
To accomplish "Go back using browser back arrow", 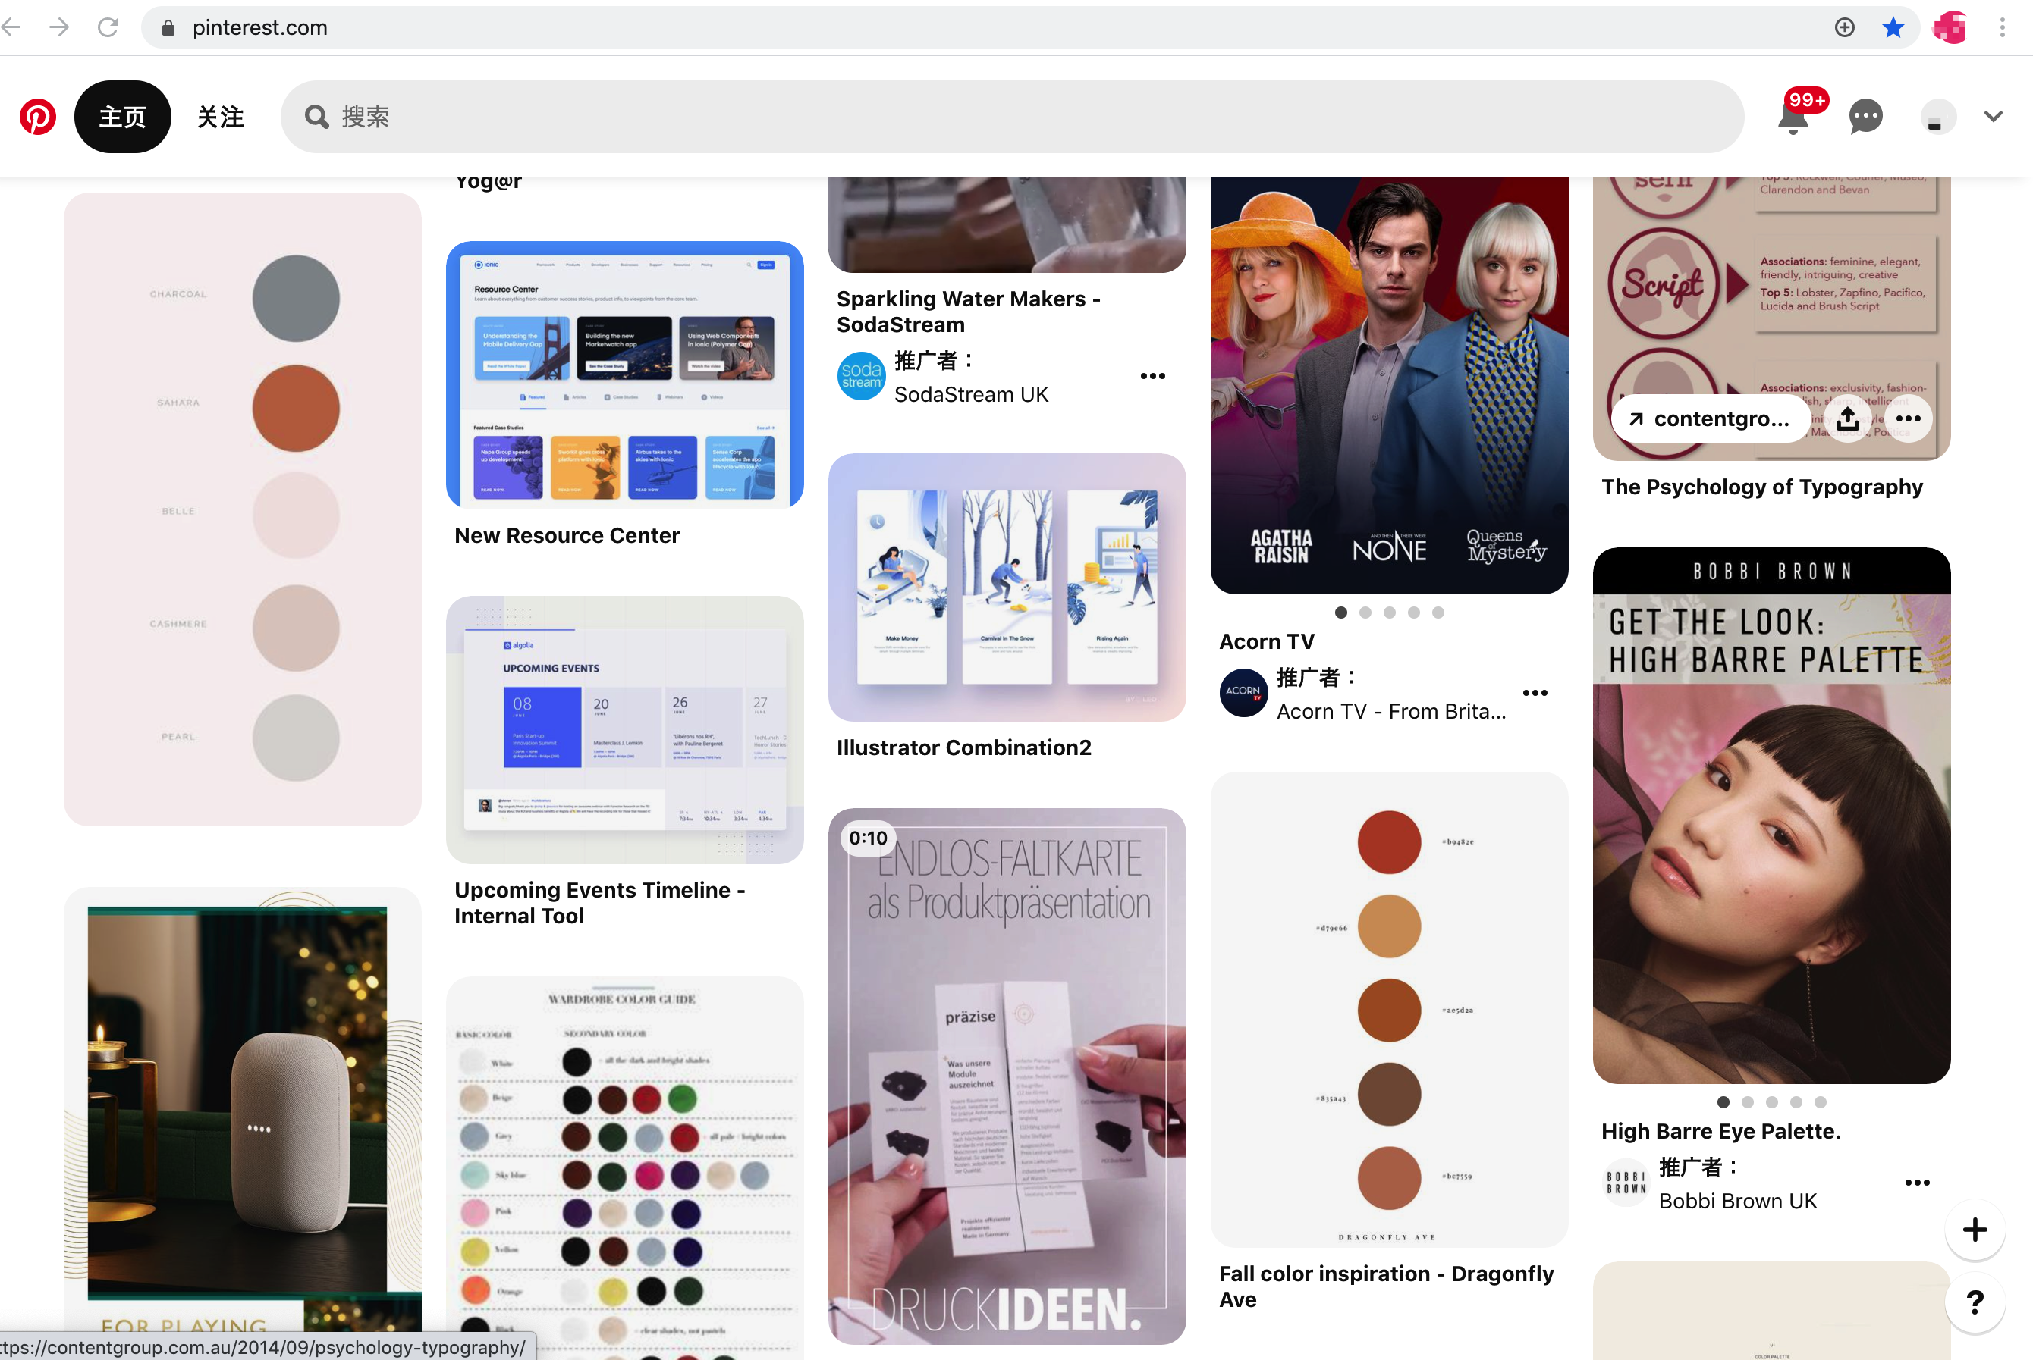I will tap(12, 27).
